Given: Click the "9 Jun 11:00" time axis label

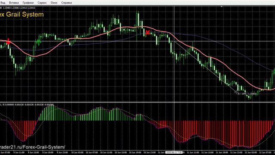Looking at the screenshot, I should (19, 152).
